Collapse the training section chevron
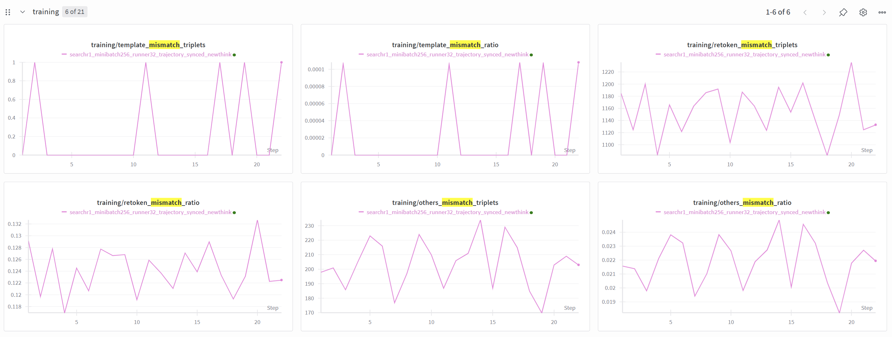The width and height of the screenshot is (892, 337). [23, 12]
